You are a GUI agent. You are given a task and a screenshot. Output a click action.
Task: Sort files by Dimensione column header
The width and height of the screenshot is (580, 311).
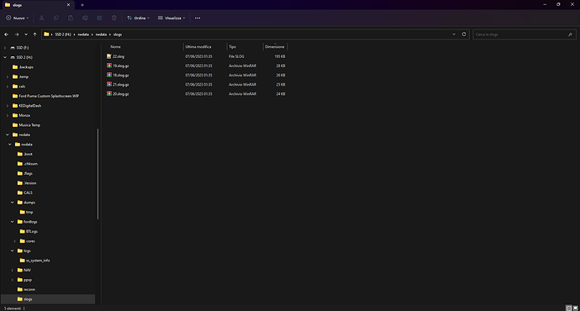pos(275,46)
